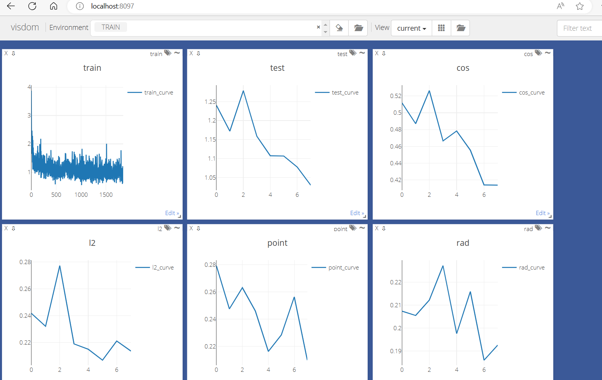Open environment management folder icon

[358, 28]
